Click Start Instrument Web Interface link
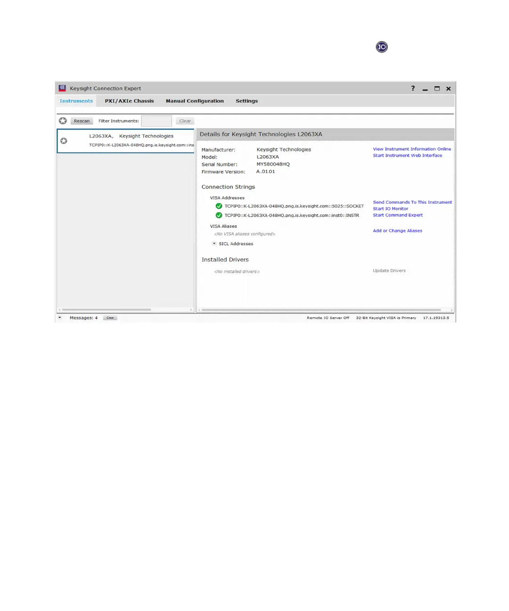509x611 pixels. (408, 156)
